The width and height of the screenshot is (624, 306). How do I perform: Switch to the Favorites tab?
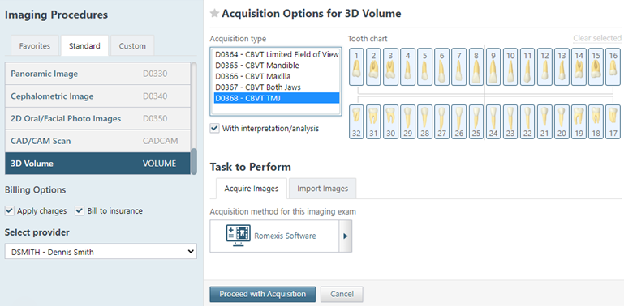(35, 45)
